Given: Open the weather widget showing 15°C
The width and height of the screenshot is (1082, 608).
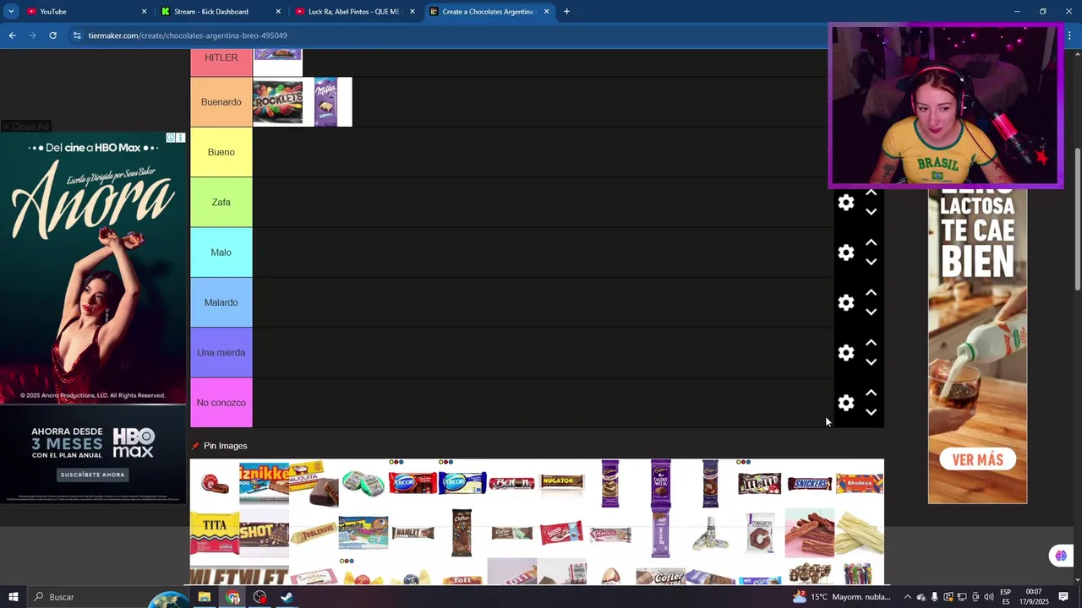Looking at the screenshot, I should click(x=842, y=597).
